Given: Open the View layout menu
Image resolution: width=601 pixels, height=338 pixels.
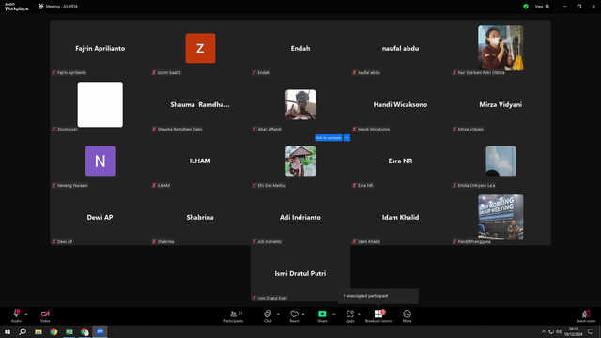Looking at the screenshot, I should pos(542,7).
